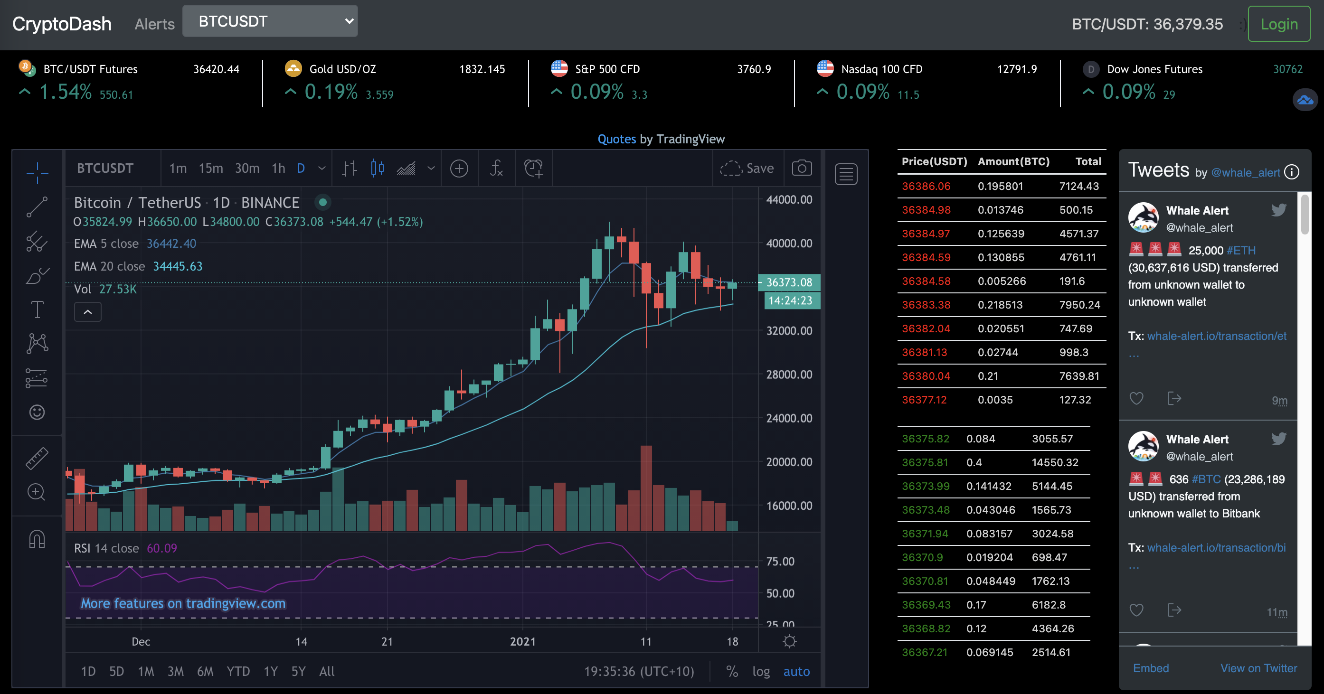Open the prediction and measurement tools
Screen dimensions: 1324x694
37,378
